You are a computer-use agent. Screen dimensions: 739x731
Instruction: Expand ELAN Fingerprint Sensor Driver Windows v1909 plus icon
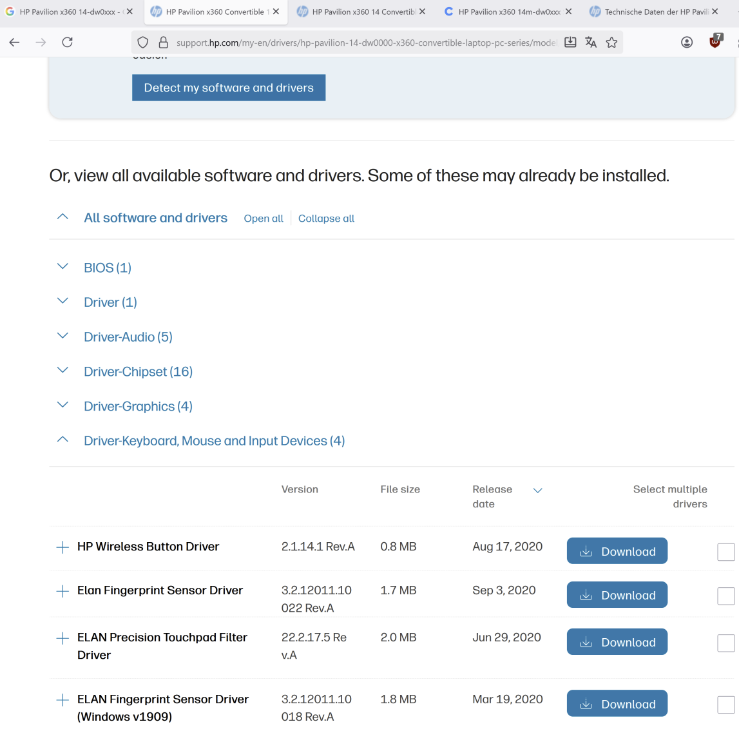coord(62,700)
